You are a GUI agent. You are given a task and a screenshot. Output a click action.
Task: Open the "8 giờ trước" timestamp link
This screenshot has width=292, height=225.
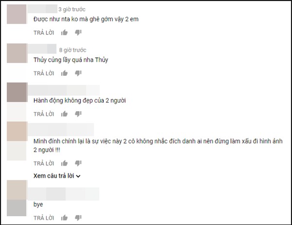(73, 50)
